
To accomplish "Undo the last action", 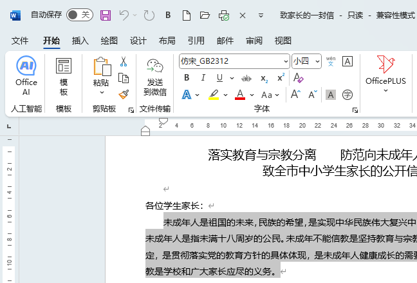I will tap(124, 15).
